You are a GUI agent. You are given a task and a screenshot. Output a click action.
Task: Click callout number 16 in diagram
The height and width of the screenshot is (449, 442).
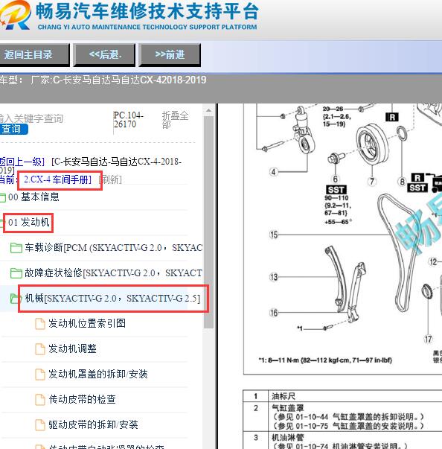[274, 313]
